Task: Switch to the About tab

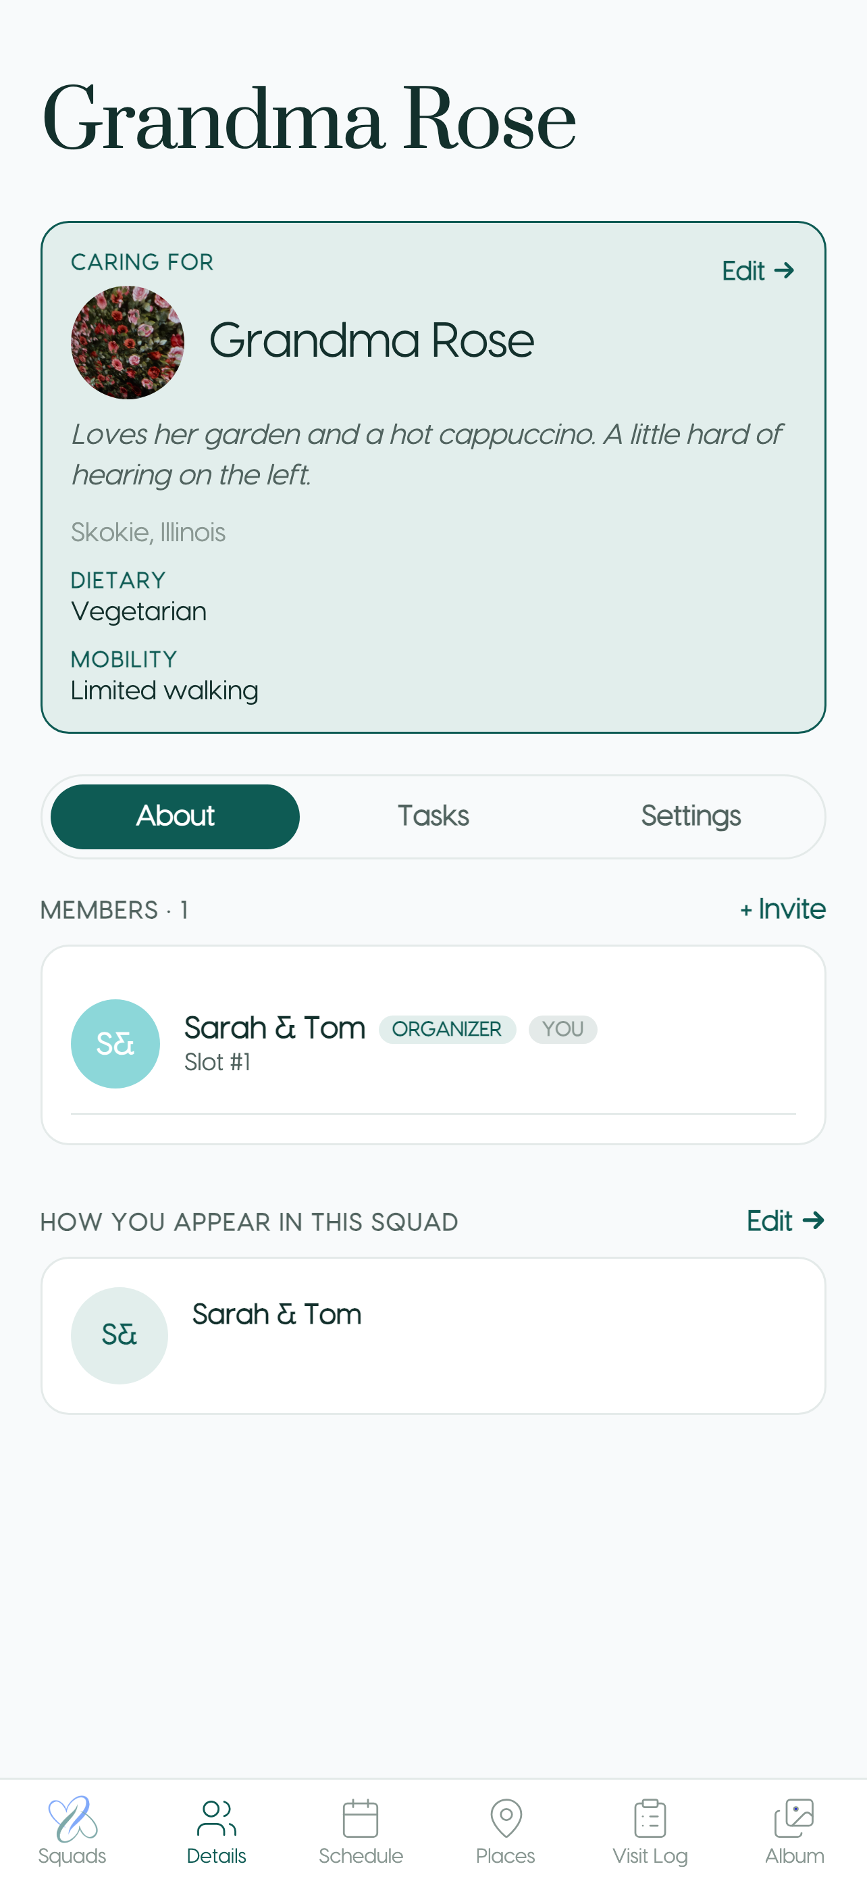Action: click(x=176, y=817)
